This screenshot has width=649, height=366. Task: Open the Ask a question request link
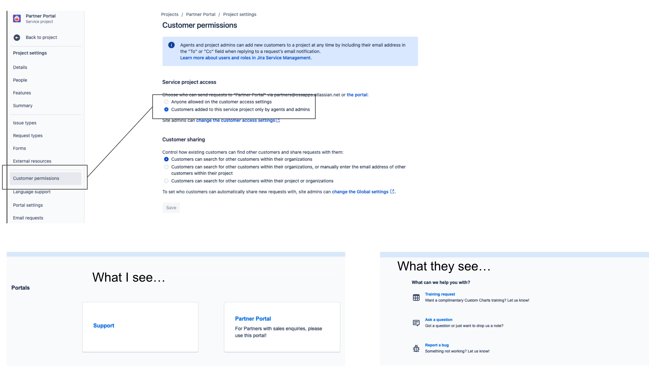tap(439, 319)
